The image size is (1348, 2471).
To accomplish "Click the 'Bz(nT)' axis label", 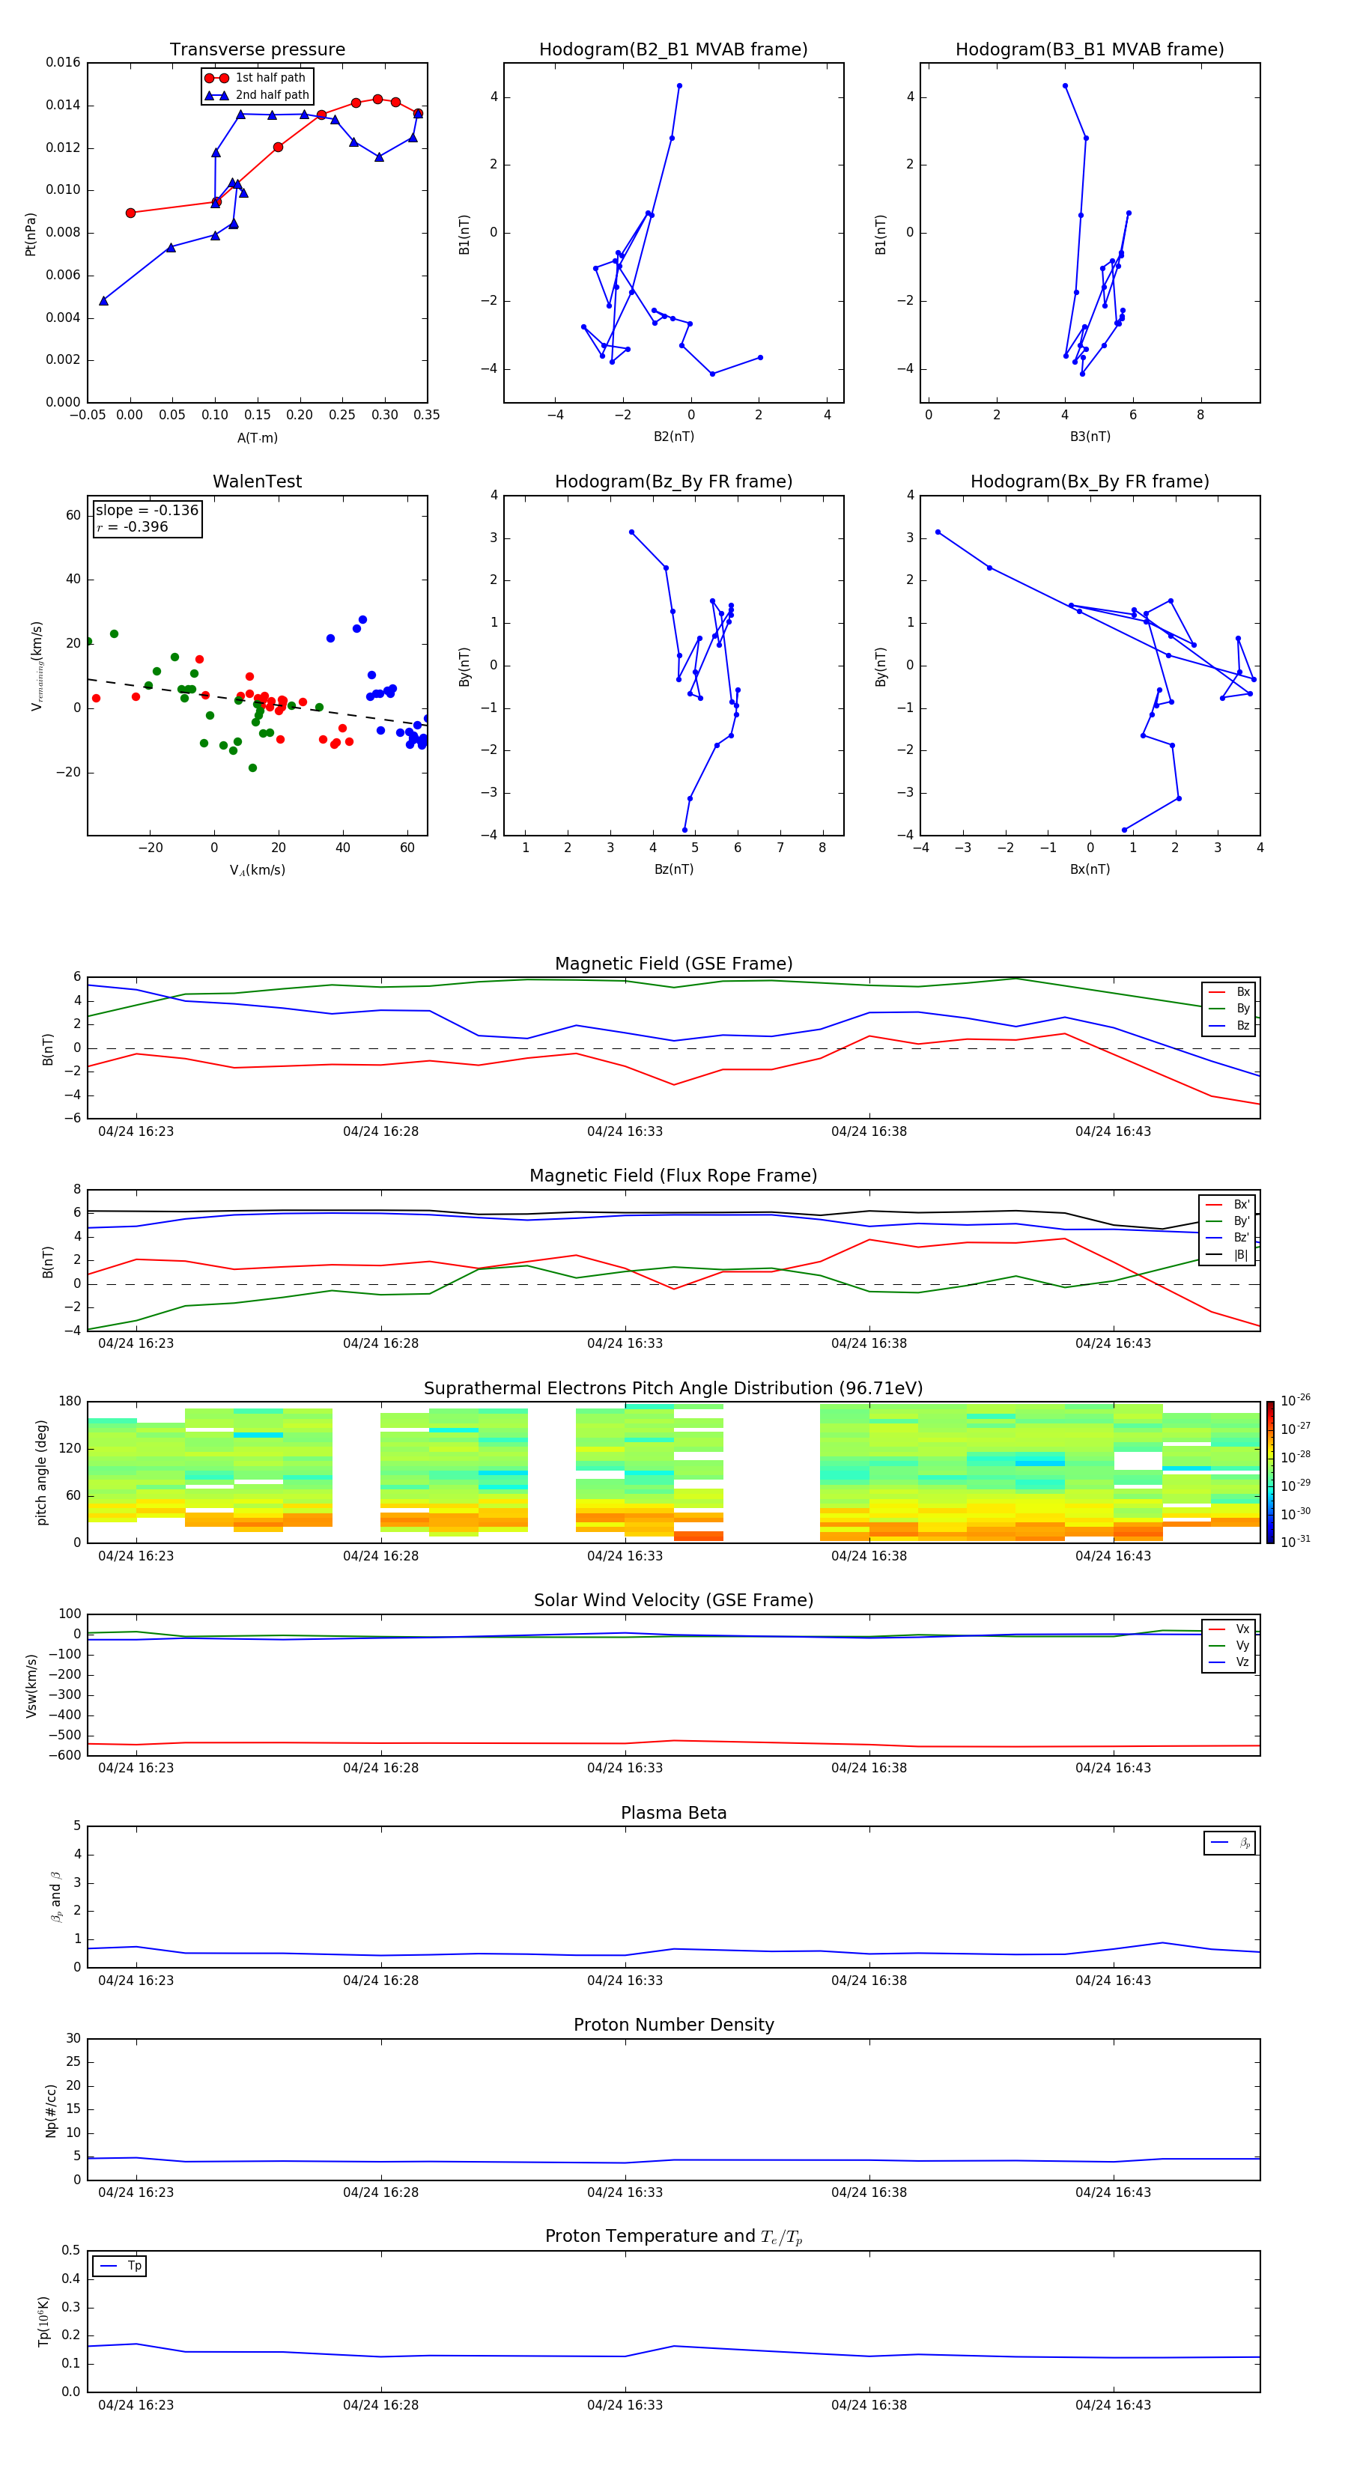I will 673,869.
